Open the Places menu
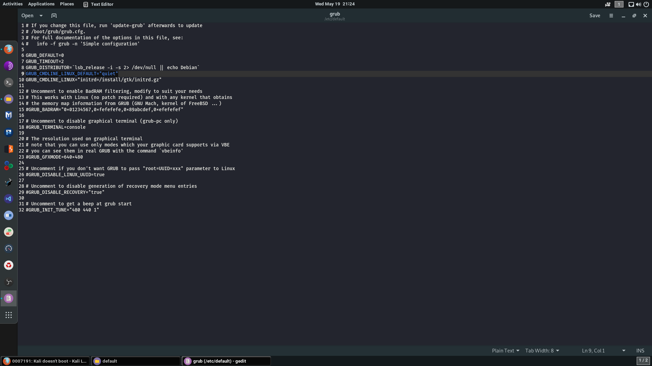Viewport: 652px width, 366px height. [67, 4]
